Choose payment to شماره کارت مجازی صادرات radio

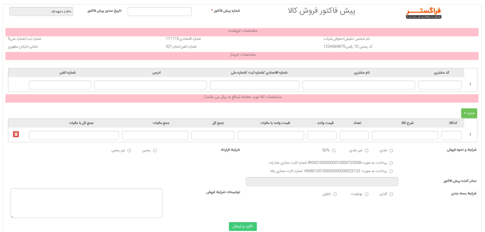pos(391,163)
